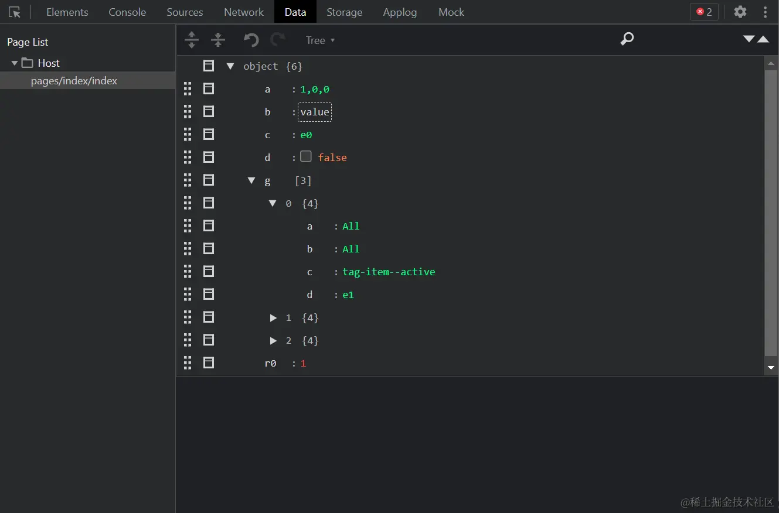Expand all fields in the tree
Image resolution: width=779 pixels, height=513 pixels.
192,40
